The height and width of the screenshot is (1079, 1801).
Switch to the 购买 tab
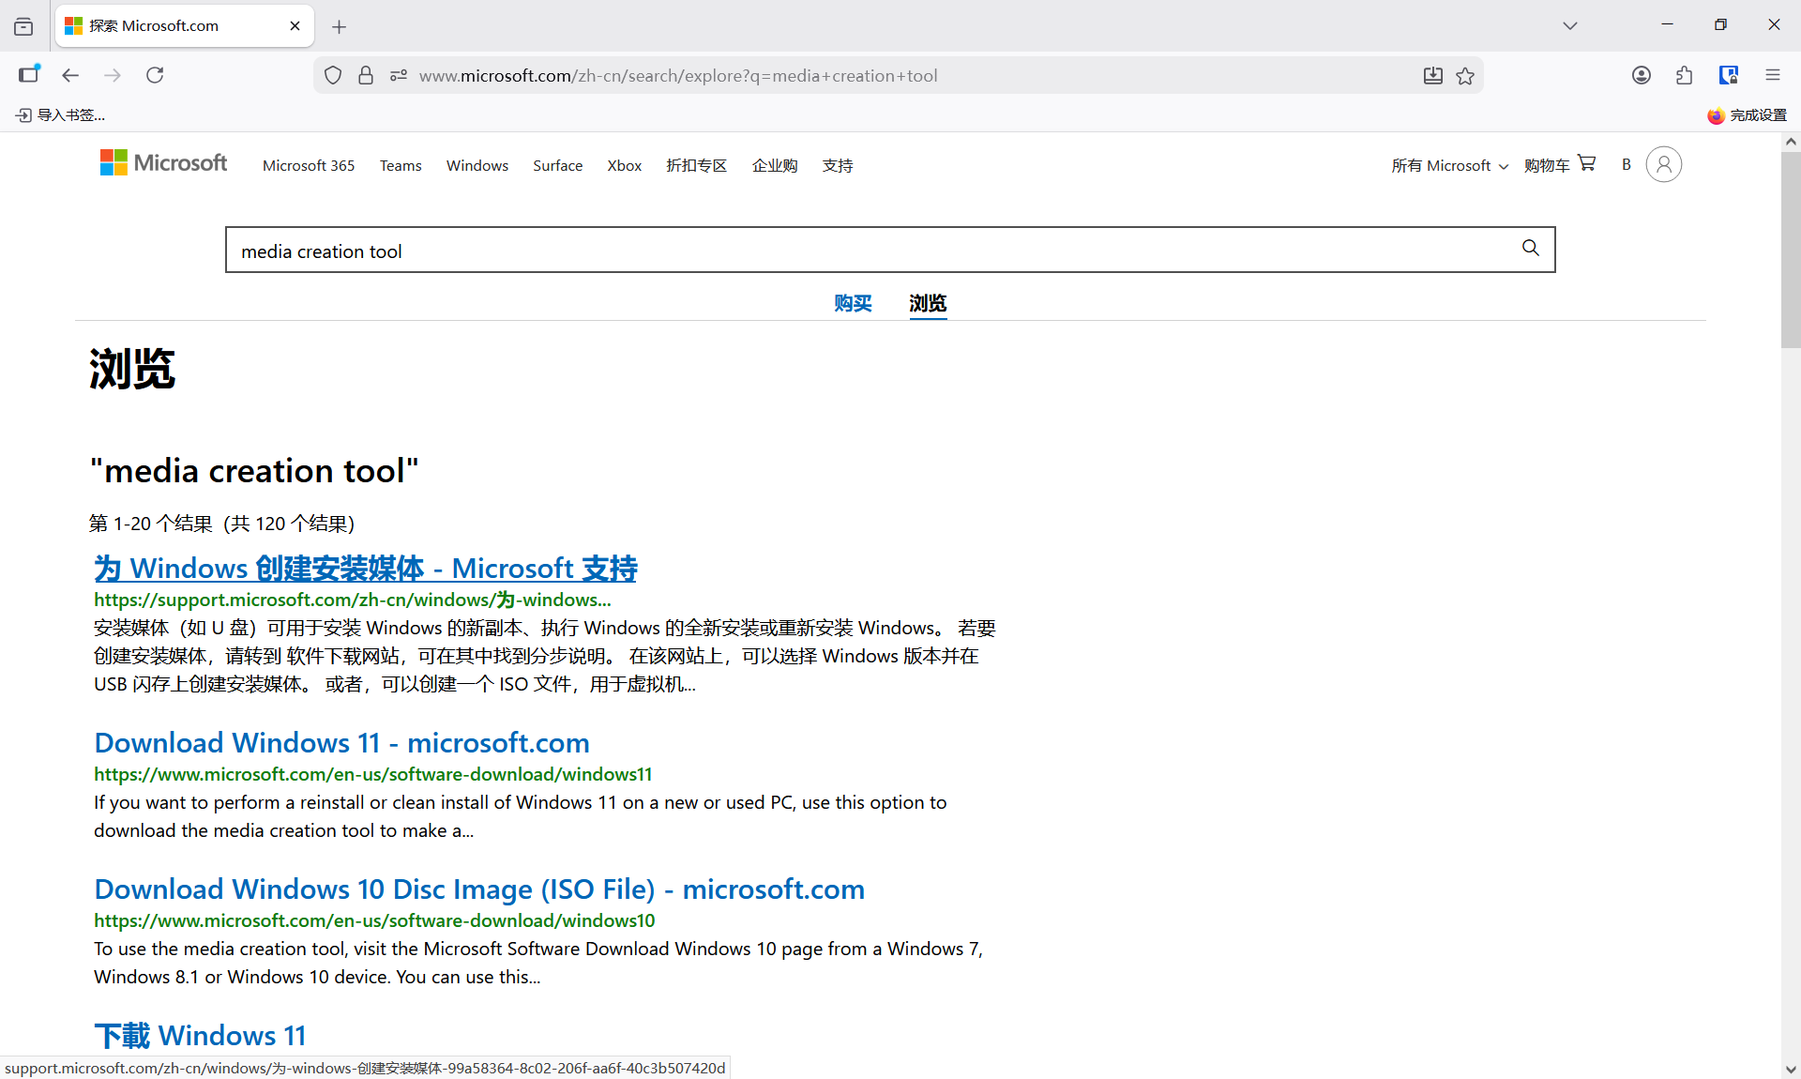[853, 303]
